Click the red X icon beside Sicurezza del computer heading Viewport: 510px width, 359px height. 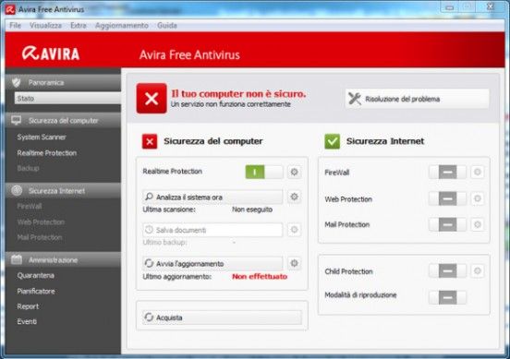pos(150,141)
